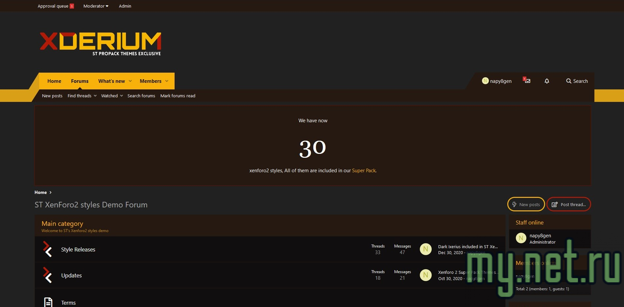This screenshot has width=624, height=307.
Task: Switch to the Forums tab
Action: click(80, 81)
